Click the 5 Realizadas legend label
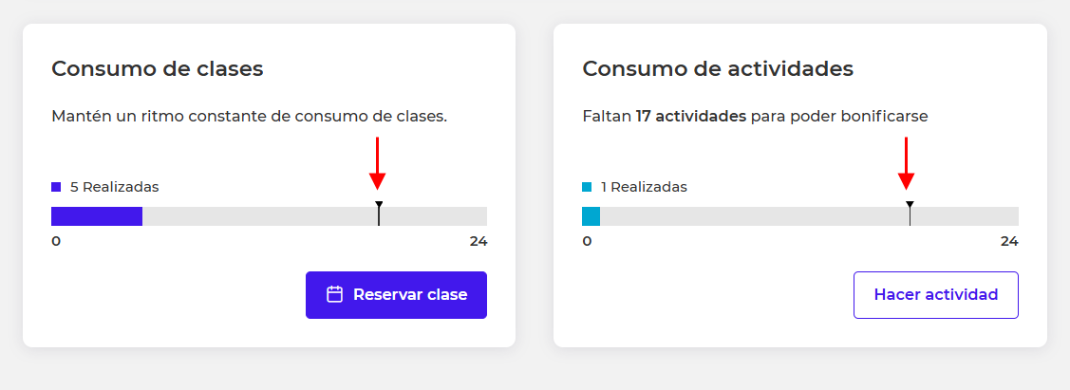The height and width of the screenshot is (390, 1070). click(115, 187)
